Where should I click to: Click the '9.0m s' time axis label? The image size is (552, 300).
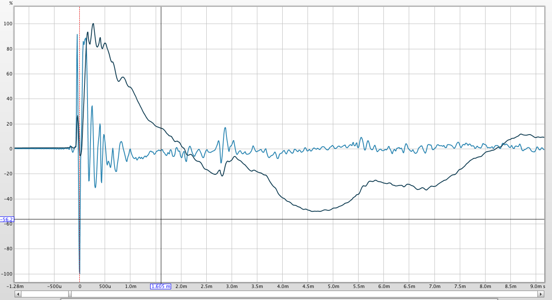[537, 286]
